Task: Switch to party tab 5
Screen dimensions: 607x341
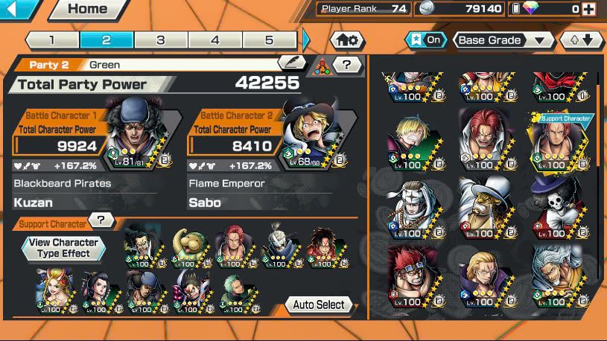Action: pyautogui.click(x=270, y=40)
